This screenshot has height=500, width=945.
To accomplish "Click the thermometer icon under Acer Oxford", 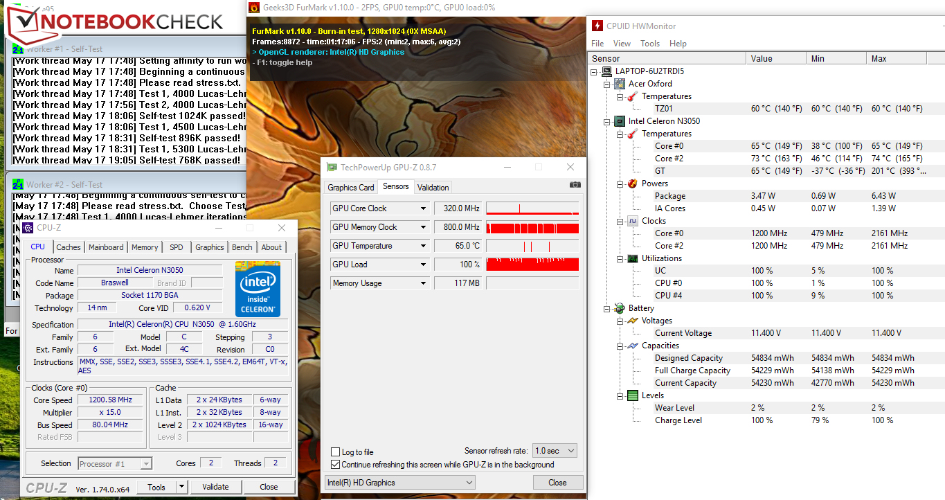I will [x=632, y=96].
